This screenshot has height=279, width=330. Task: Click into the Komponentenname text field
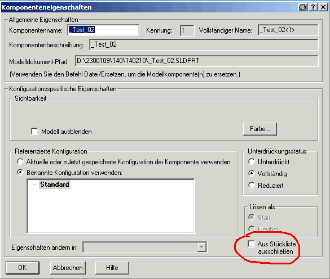click(103, 30)
